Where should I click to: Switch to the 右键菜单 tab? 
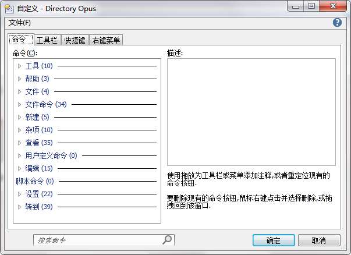(106, 40)
